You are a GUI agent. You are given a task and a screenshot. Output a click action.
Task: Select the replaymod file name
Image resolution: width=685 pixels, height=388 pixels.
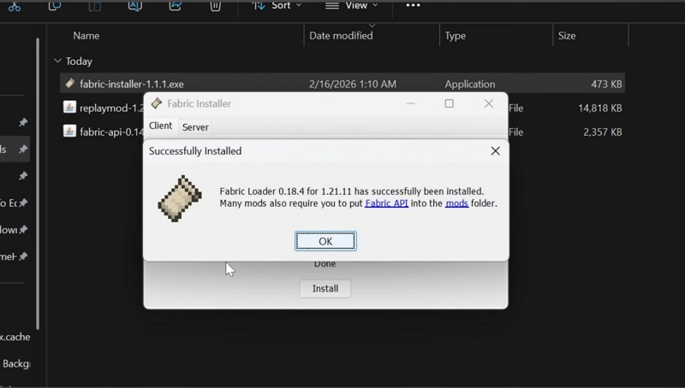point(111,109)
